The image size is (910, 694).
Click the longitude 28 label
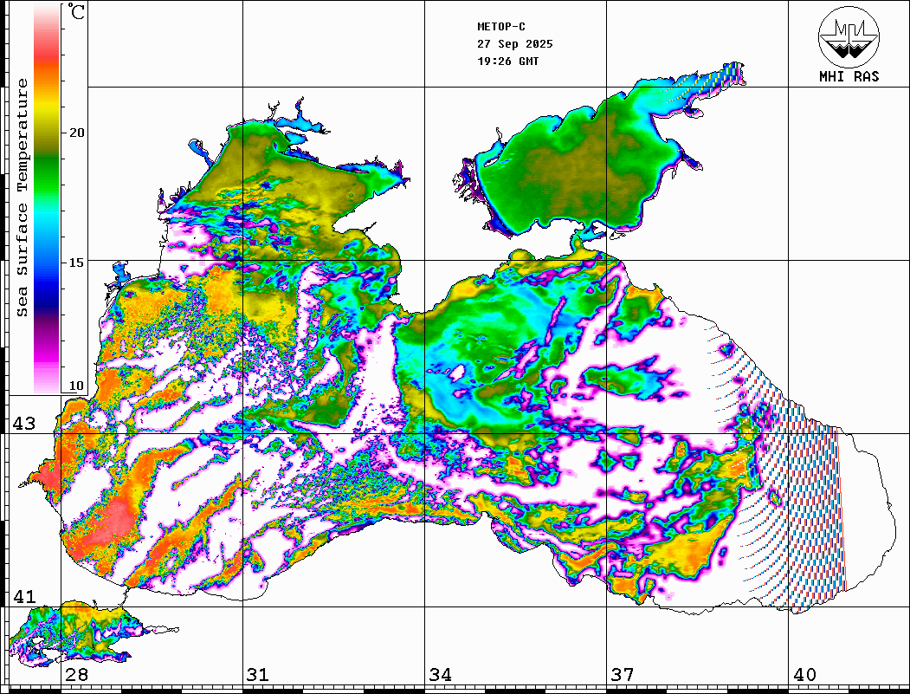pos(76,675)
